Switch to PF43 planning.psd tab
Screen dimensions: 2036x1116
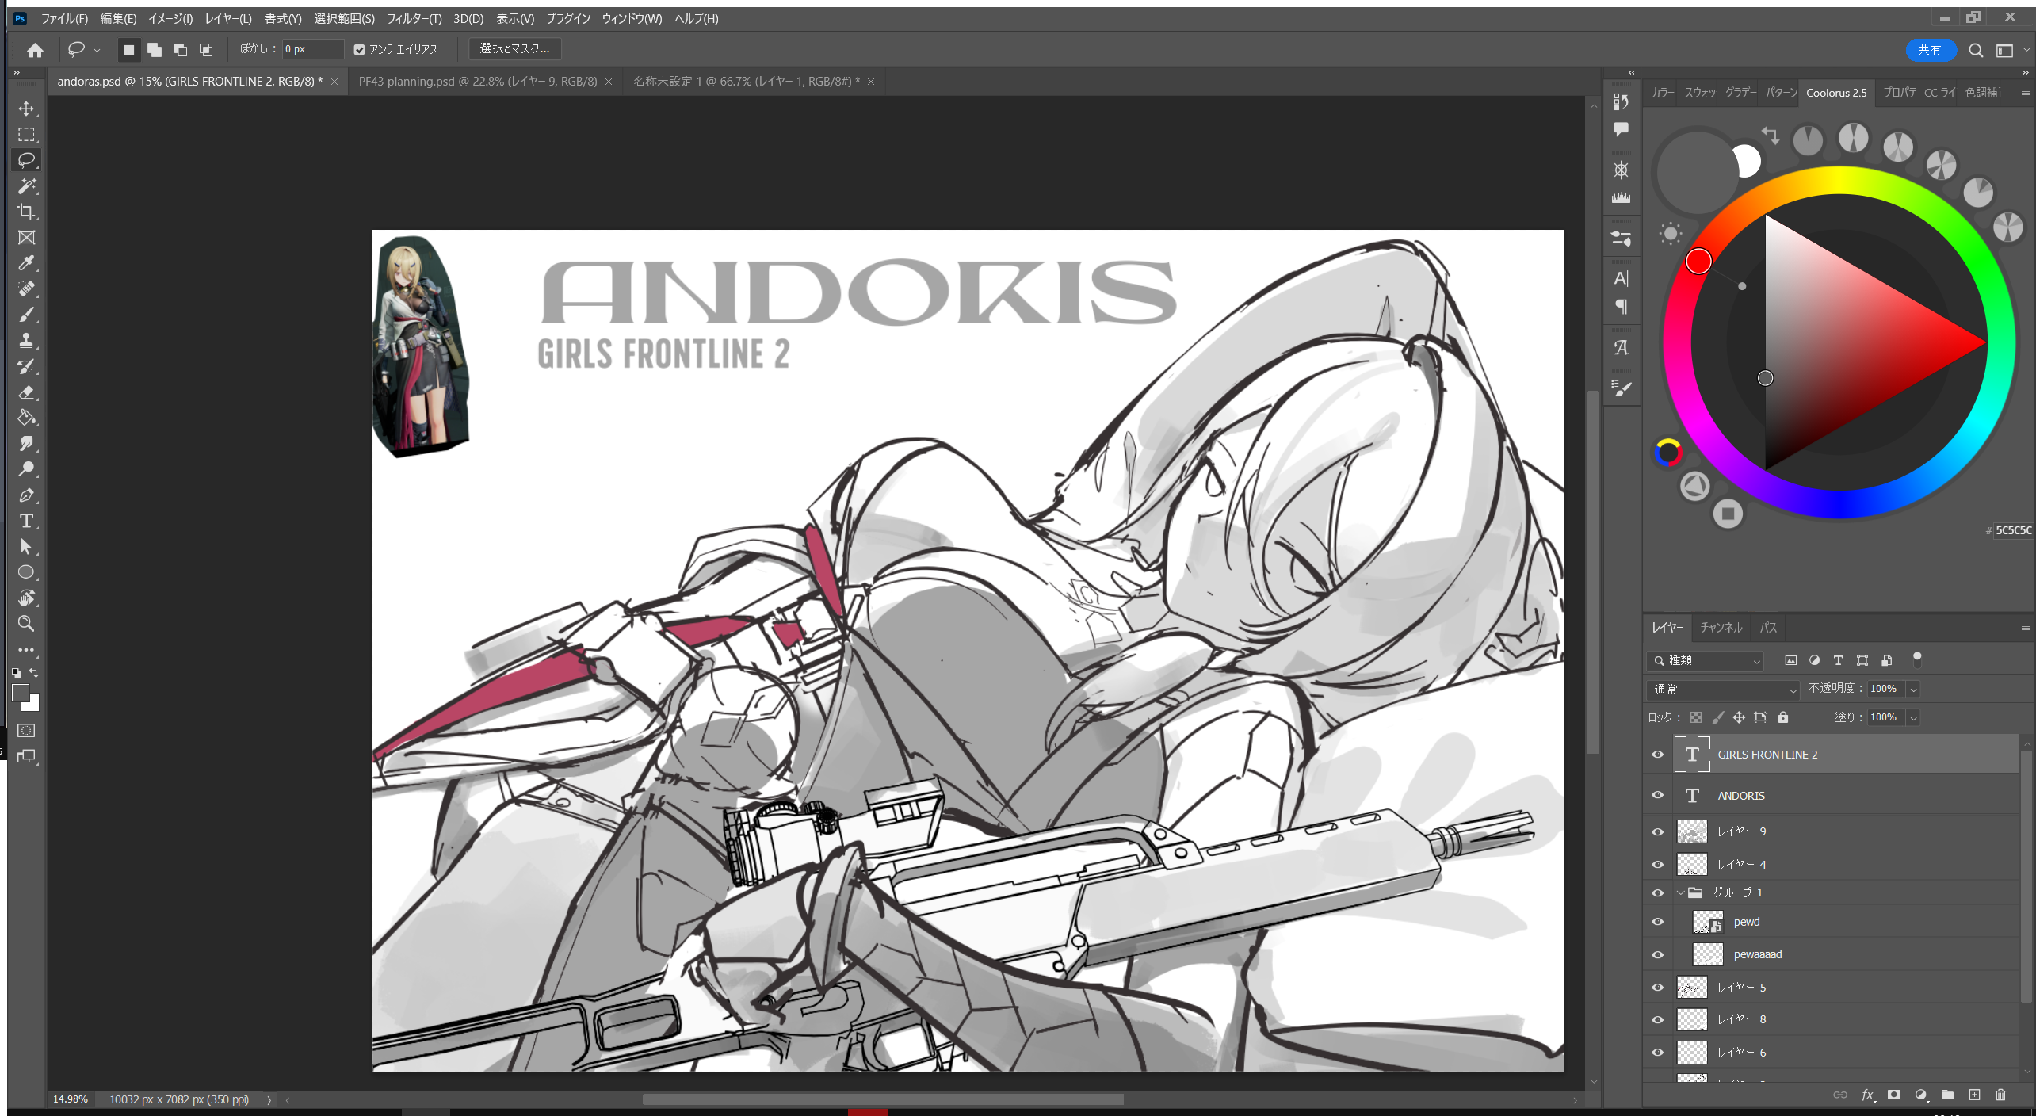tap(478, 82)
